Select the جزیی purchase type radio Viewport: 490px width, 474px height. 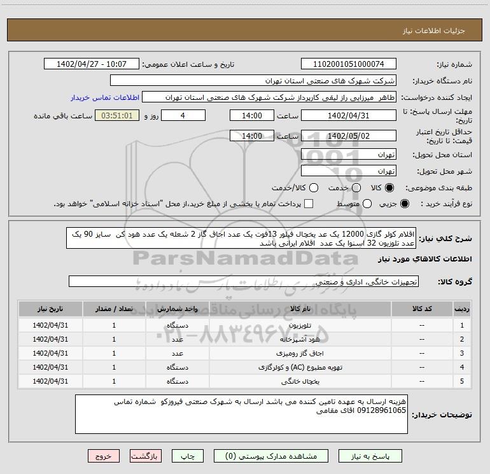coord(404,204)
